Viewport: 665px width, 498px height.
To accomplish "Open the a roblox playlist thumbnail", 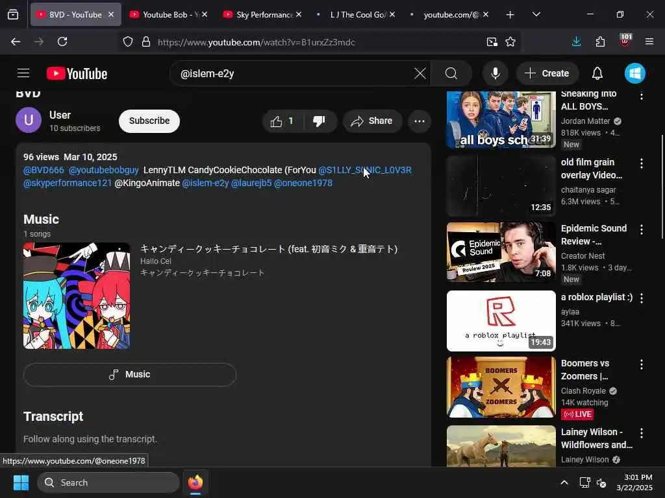I will 501,321.
